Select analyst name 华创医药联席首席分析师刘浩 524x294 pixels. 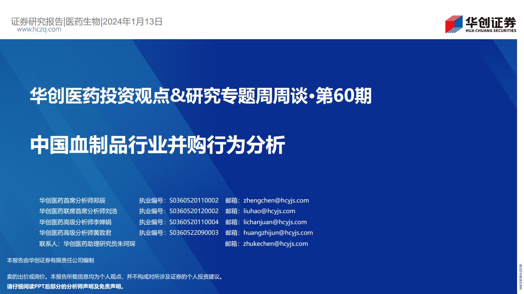78,211
